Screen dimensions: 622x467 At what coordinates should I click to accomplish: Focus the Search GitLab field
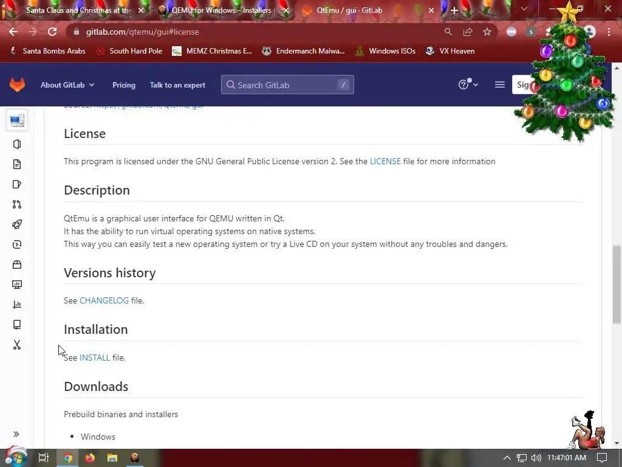click(287, 85)
